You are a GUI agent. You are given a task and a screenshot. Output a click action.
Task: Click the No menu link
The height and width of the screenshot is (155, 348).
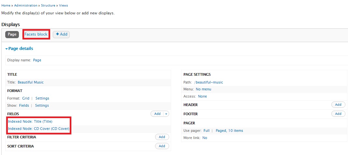coord(204,89)
